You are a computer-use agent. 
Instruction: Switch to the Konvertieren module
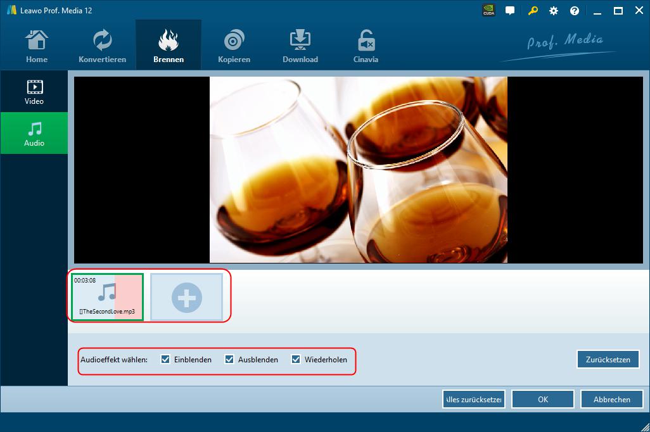[x=103, y=46]
